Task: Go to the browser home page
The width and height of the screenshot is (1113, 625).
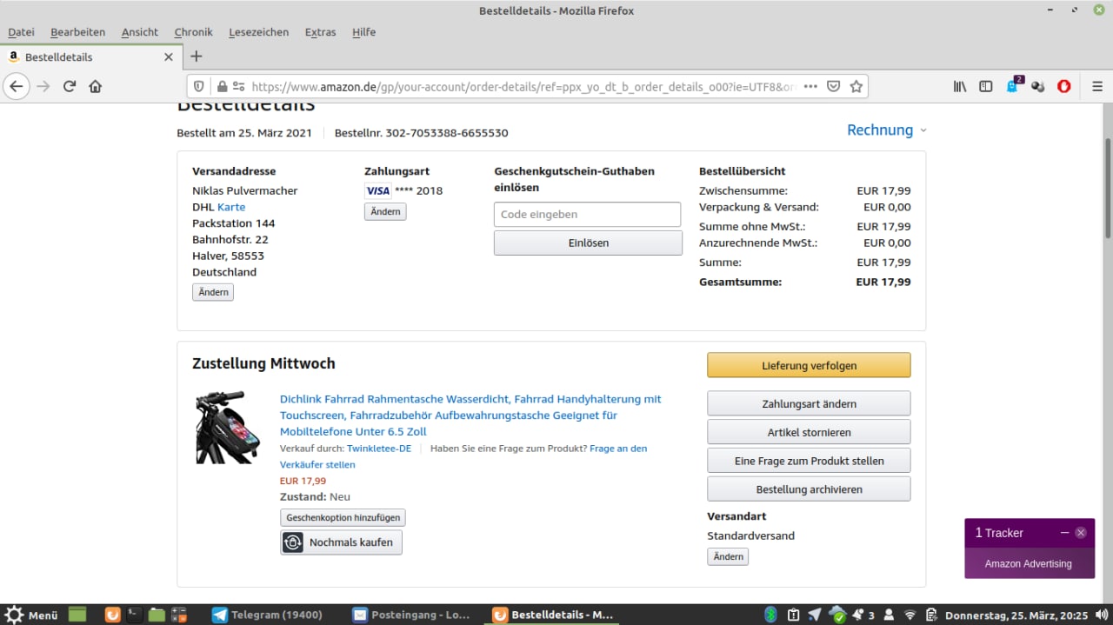Action: pyautogui.click(x=96, y=87)
